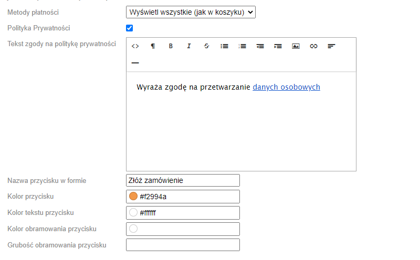This screenshot has width=420, height=260.
Task: Insert a horizontal rule line
Action: pos(135,63)
